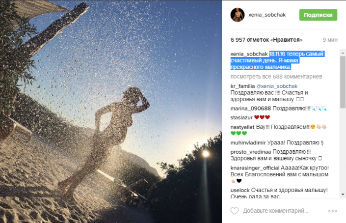Open uselock commenter profile
346x223 pixels.
(240, 190)
